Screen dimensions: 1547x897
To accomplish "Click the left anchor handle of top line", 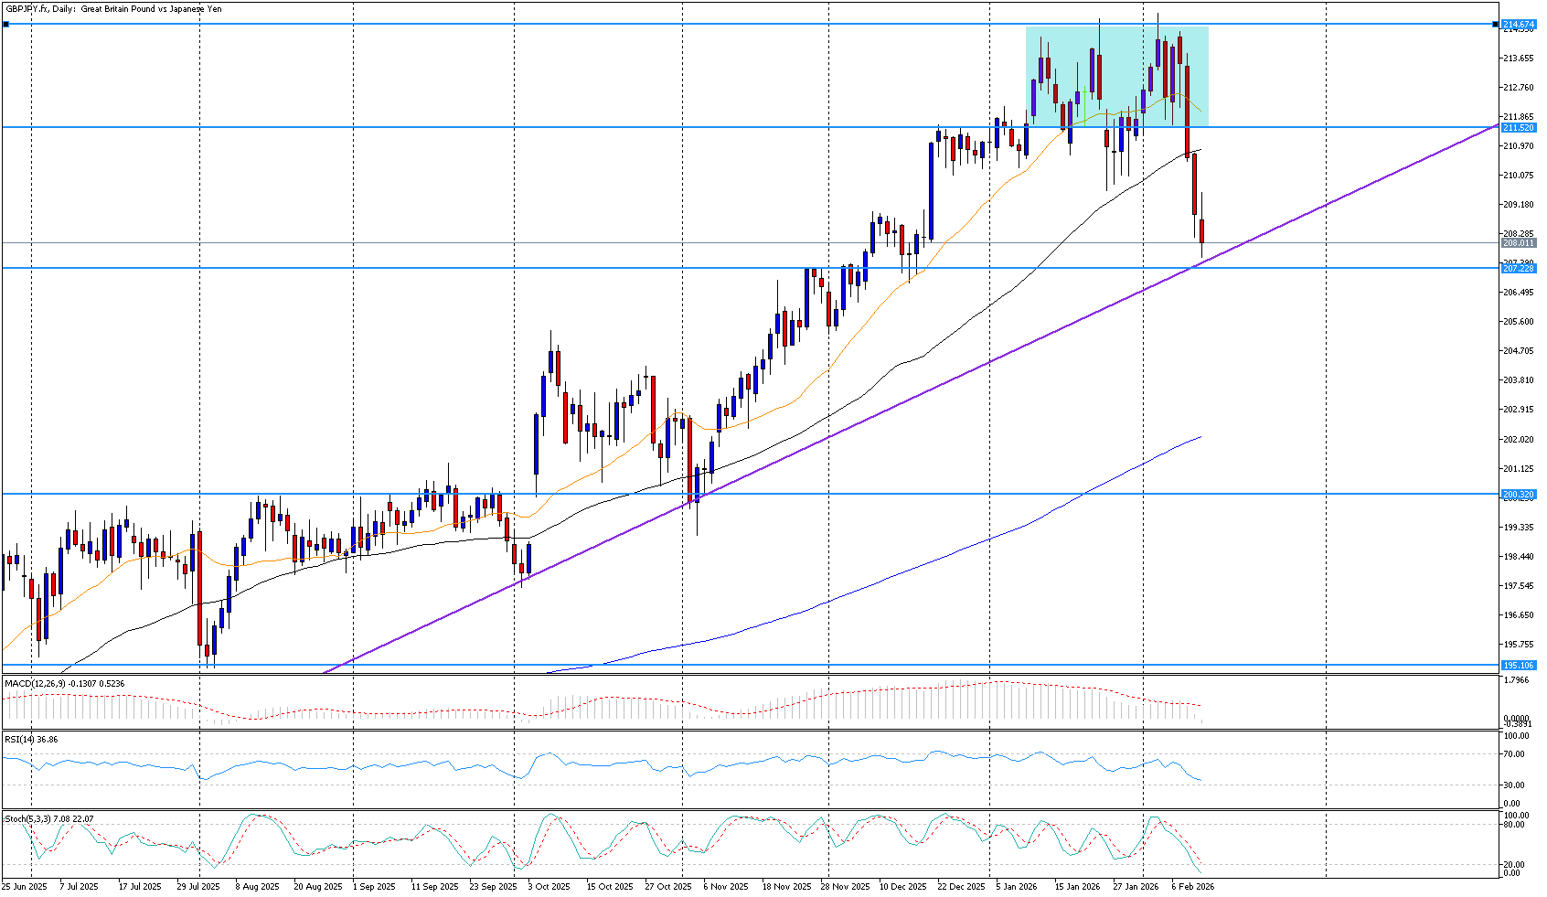I will click(x=5, y=24).
